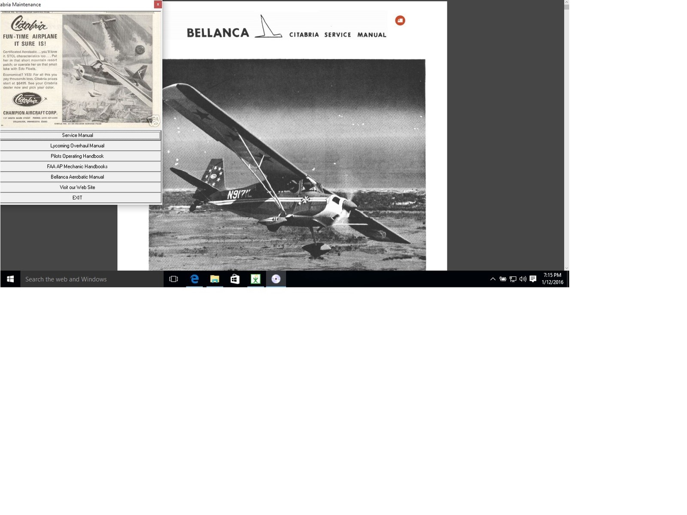The height and width of the screenshot is (515, 687).
Task: Click the network tray icon
Action: click(x=513, y=279)
